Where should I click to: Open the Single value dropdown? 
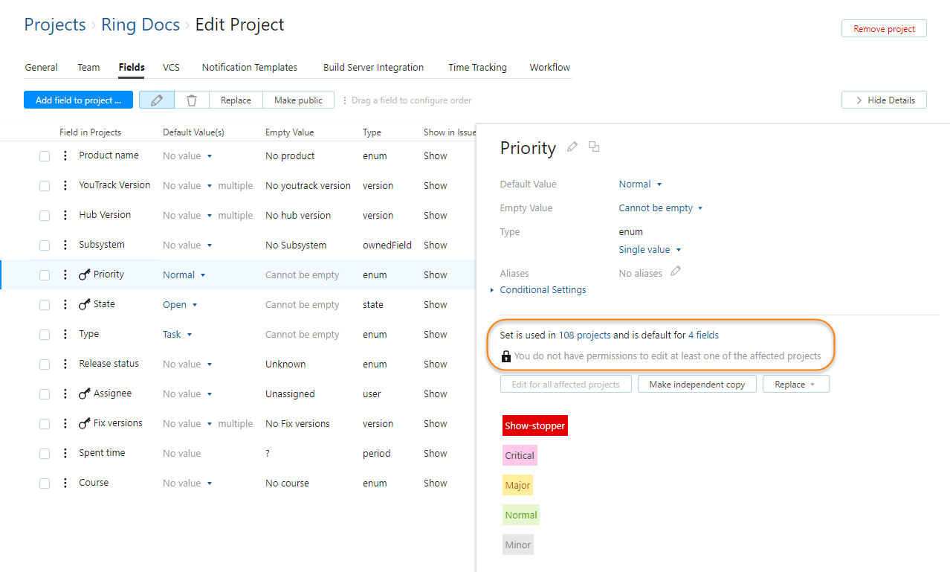[650, 249]
